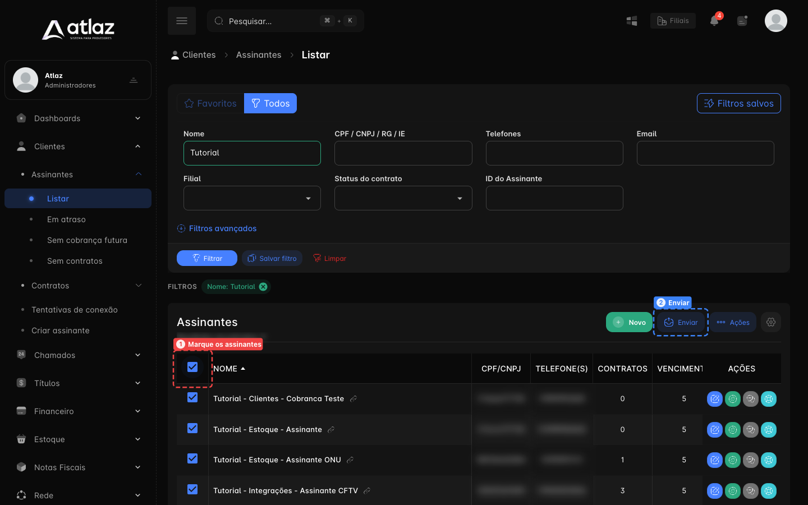This screenshot has width=808, height=505.
Task: Expand the Dashboards sidebar menu
Action: click(x=78, y=118)
